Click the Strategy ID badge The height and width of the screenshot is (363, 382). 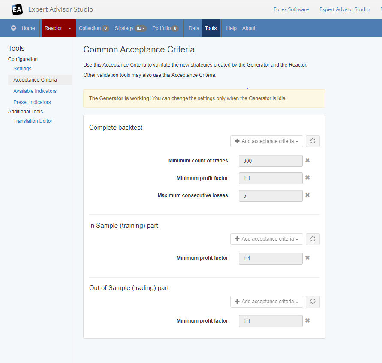coord(140,28)
